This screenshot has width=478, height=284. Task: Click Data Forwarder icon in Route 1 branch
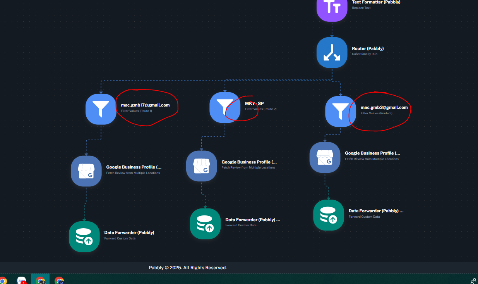84,236
